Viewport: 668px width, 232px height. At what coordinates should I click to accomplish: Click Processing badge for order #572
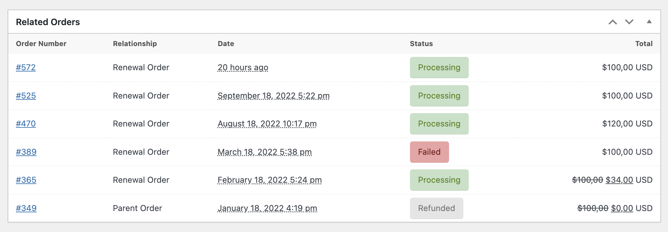pyautogui.click(x=439, y=67)
